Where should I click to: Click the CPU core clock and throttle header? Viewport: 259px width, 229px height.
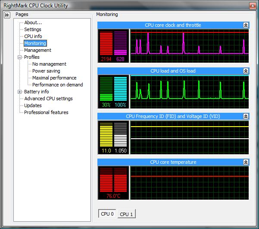173,25
